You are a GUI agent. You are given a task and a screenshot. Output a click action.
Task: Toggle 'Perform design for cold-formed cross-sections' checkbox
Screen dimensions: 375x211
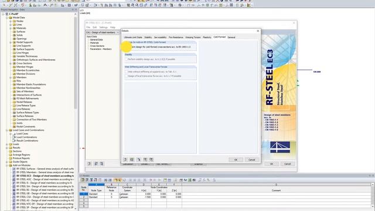coord(127,47)
